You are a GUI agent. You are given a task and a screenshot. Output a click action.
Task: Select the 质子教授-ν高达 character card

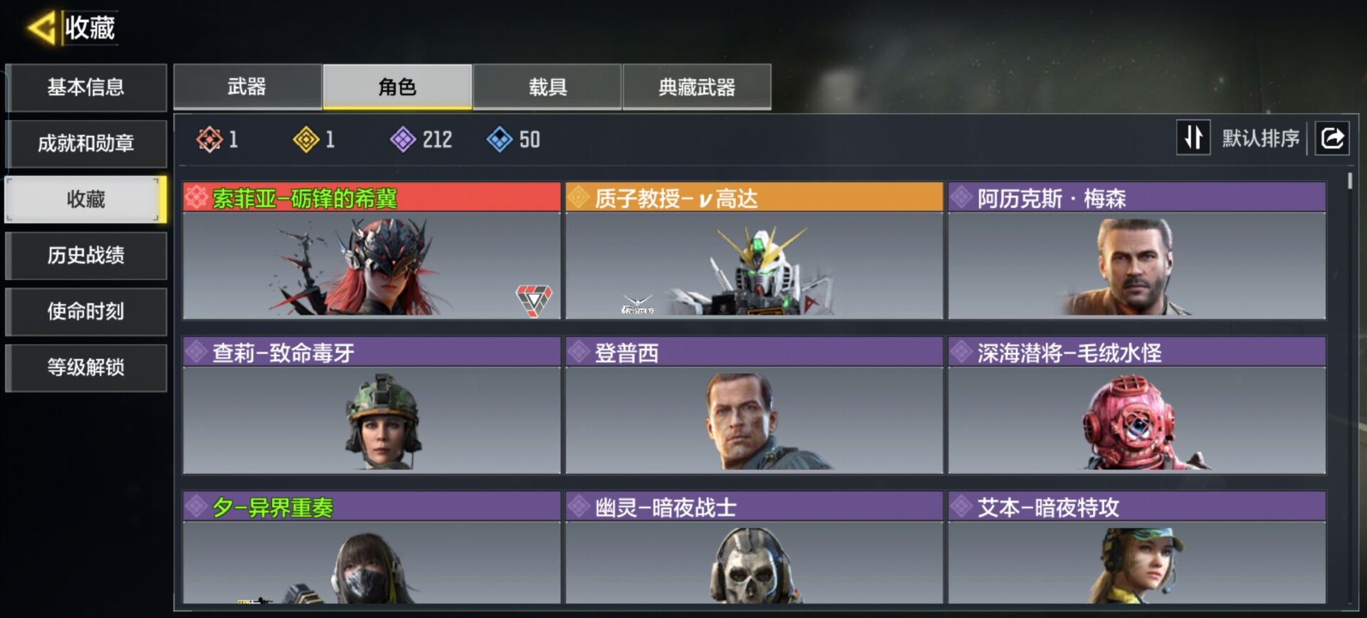click(754, 251)
